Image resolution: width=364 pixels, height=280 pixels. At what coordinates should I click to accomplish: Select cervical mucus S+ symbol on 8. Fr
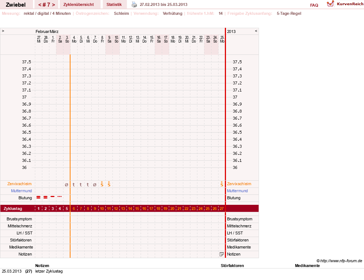click(102, 184)
